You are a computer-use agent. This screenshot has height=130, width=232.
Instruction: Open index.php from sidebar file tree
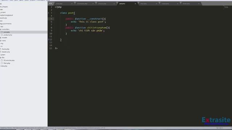(4, 66)
